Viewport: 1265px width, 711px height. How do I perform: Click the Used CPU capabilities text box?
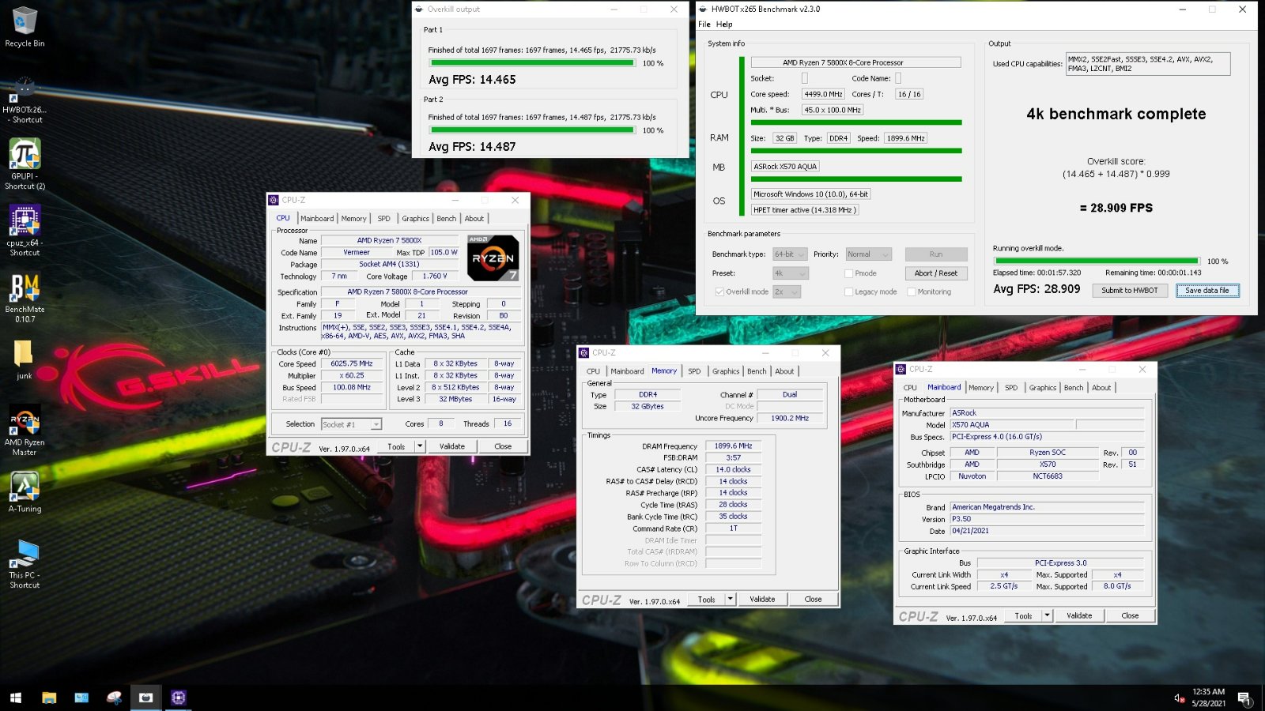tap(1148, 64)
